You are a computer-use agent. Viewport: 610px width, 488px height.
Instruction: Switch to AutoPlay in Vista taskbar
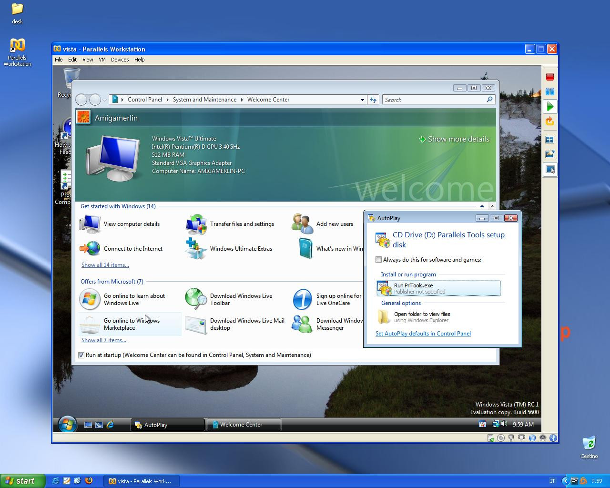click(168, 425)
